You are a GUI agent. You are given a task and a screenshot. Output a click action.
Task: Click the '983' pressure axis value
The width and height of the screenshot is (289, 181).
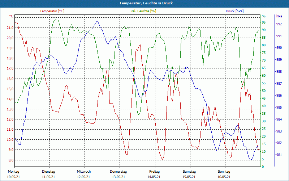(x=279, y=131)
